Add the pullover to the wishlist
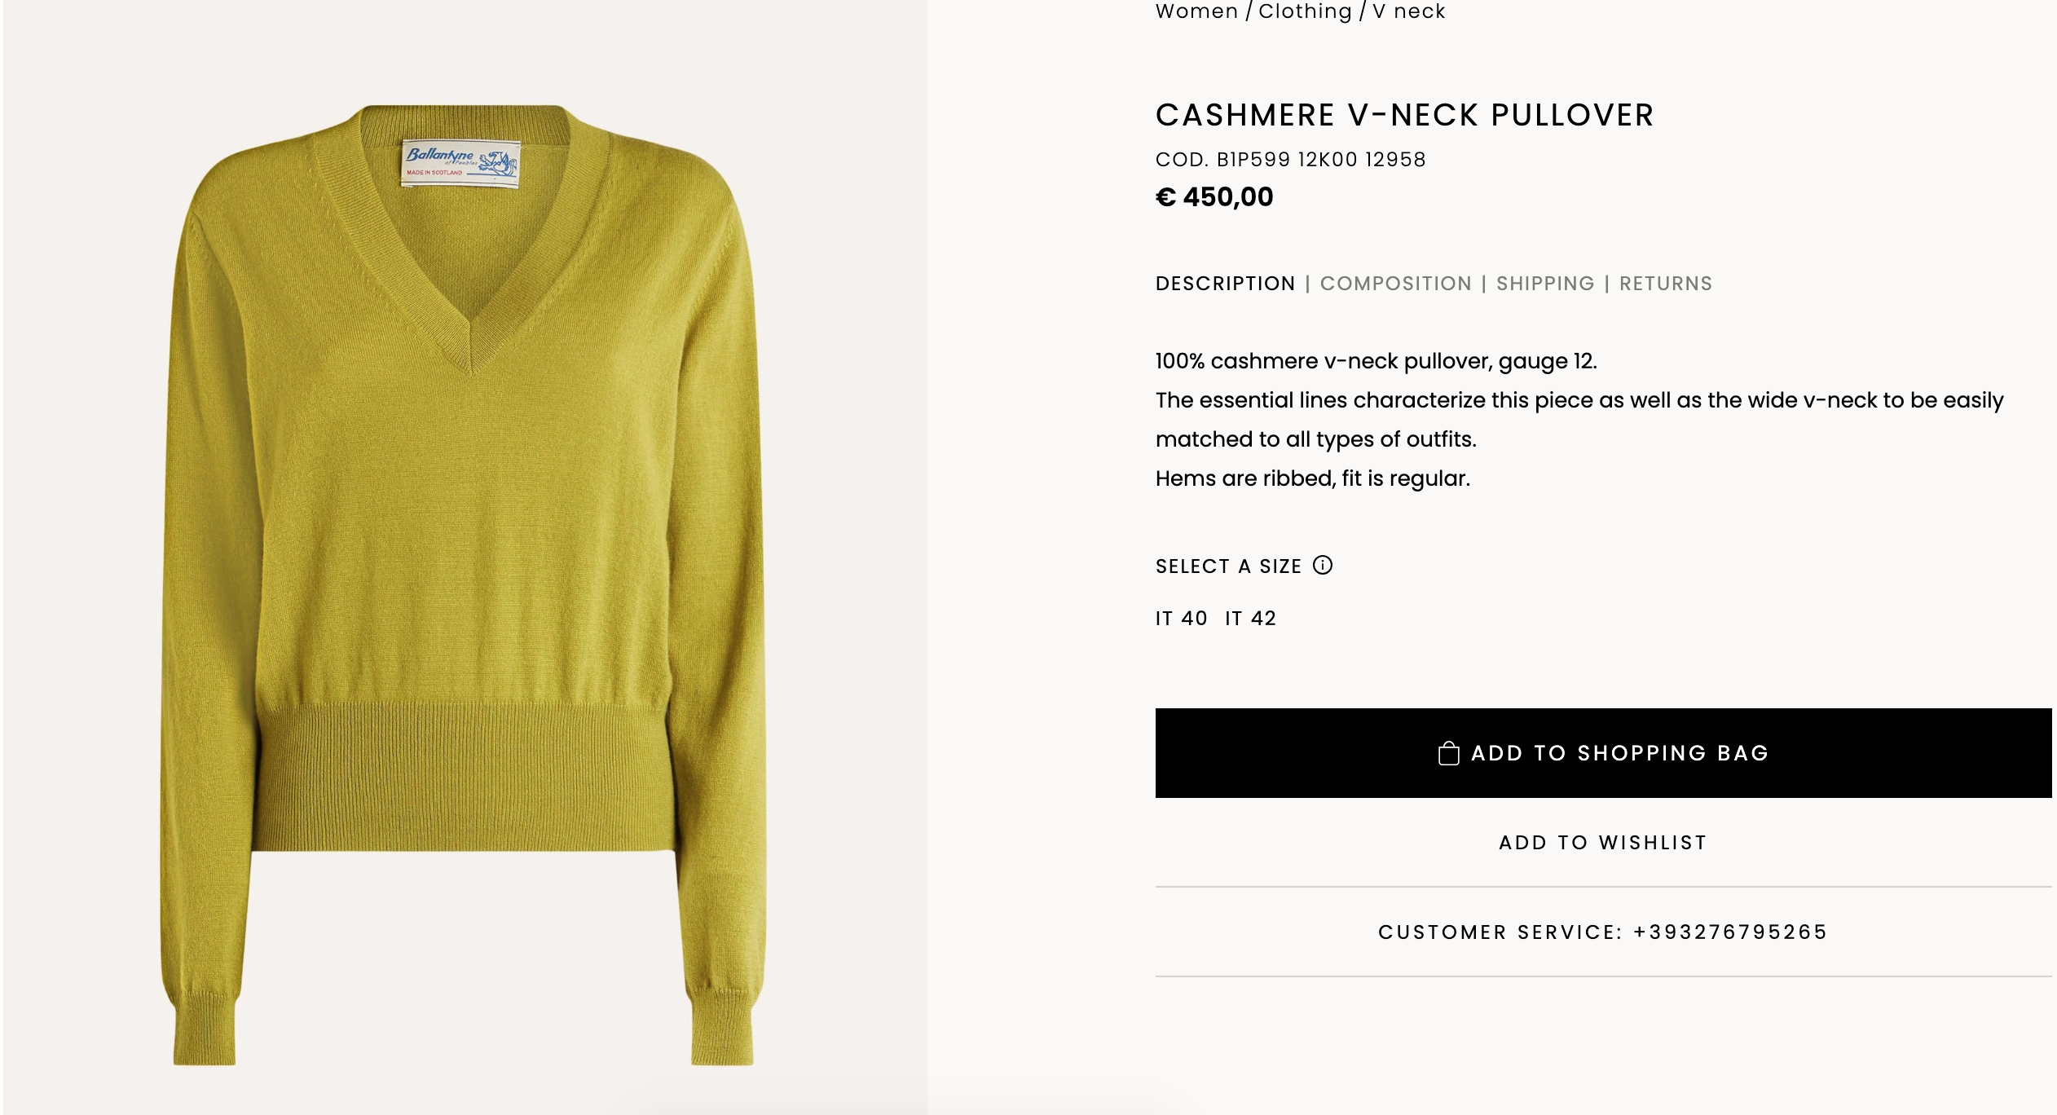2057x1115 pixels. click(1602, 843)
